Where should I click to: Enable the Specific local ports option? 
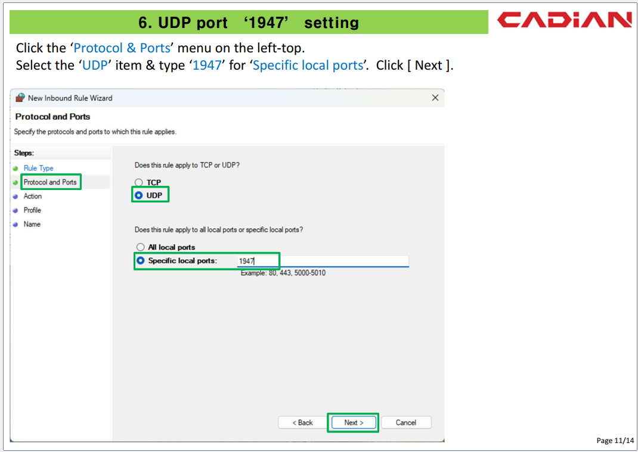tap(141, 261)
